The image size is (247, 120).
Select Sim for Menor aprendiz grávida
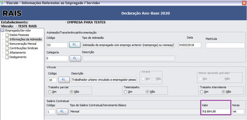[200, 79]
